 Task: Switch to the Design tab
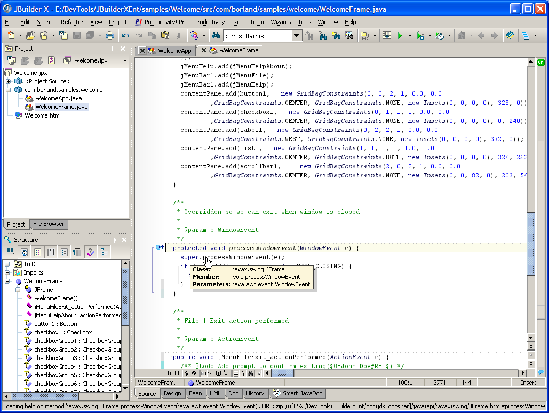pos(172,393)
